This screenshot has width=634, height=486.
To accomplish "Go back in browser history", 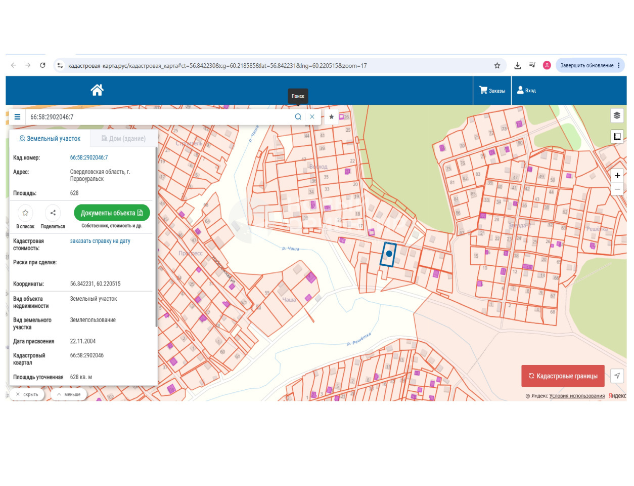I will point(14,65).
